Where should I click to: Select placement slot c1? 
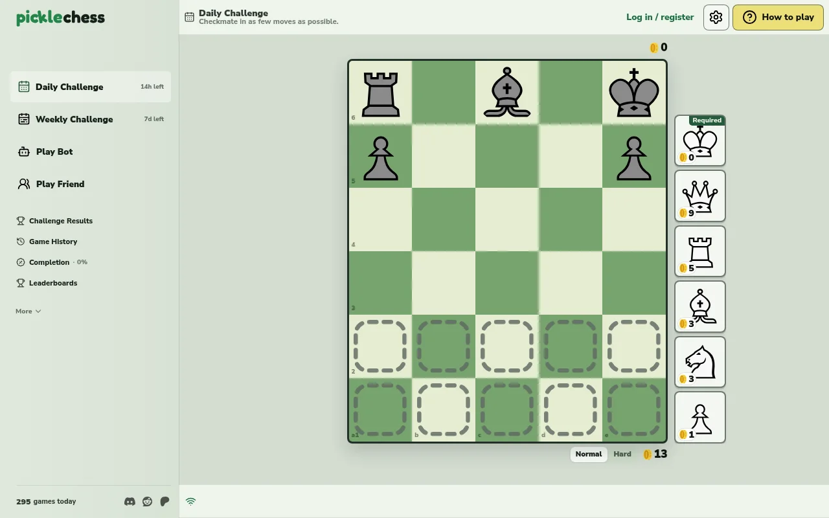(507, 410)
